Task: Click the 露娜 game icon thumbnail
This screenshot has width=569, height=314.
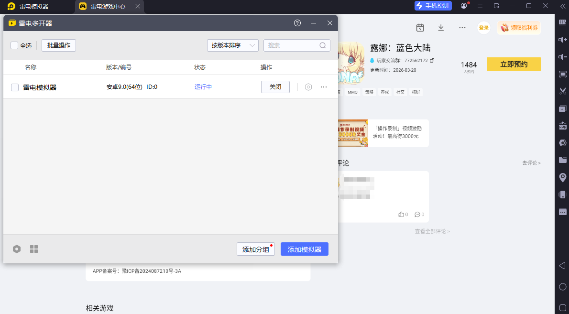Action: (x=351, y=64)
